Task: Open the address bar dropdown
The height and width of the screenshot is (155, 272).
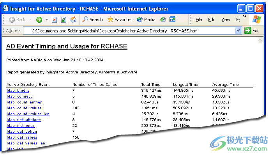Action: (x=238, y=30)
